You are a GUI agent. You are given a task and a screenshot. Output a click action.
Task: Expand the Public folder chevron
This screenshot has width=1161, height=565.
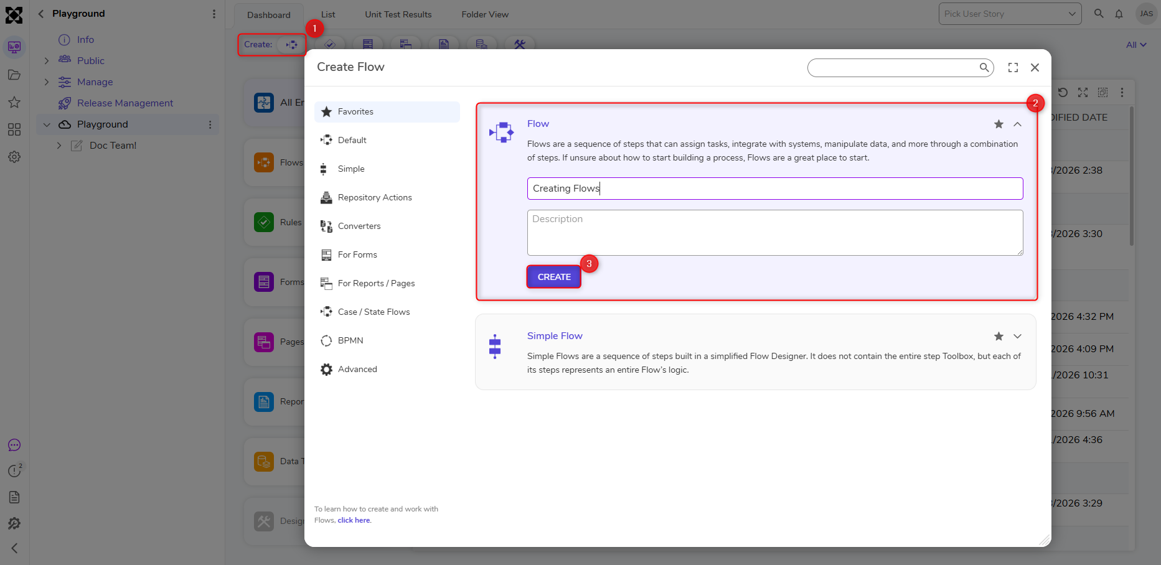[x=46, y=61]
